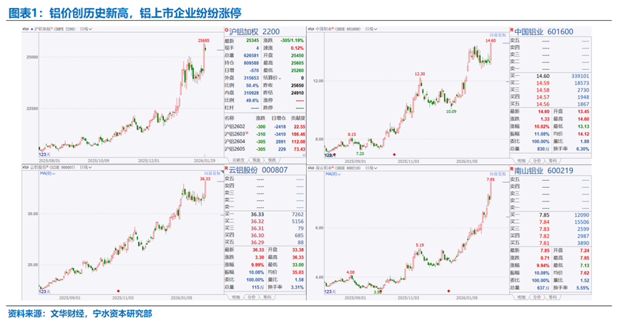Click the red R badge next to 南山铝业 600219
618x323 pixels.
[x=512, y=169]
